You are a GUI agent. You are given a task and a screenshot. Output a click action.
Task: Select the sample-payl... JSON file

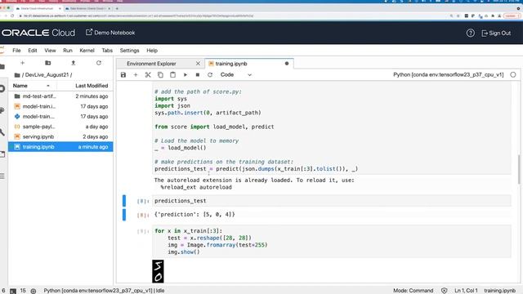tap(60, 127)
